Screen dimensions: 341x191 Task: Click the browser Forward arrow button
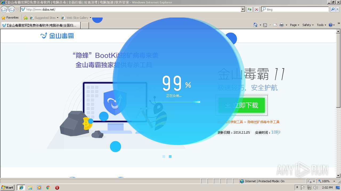pos(11,10)
